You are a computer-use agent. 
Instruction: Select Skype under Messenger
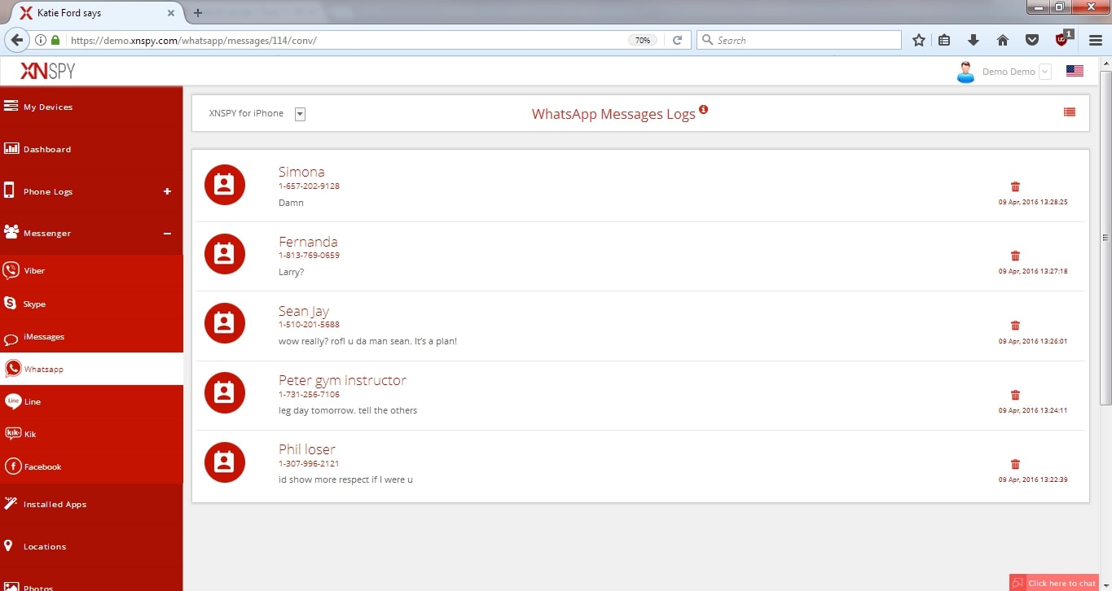click(x=91, y=304)
